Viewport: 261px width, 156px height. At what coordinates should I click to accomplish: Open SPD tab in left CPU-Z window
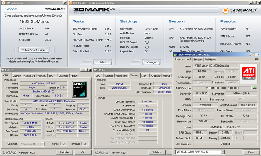click(51, 76)
